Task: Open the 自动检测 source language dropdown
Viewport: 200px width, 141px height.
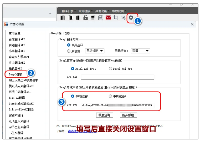Action: click(x=95, y=51)
